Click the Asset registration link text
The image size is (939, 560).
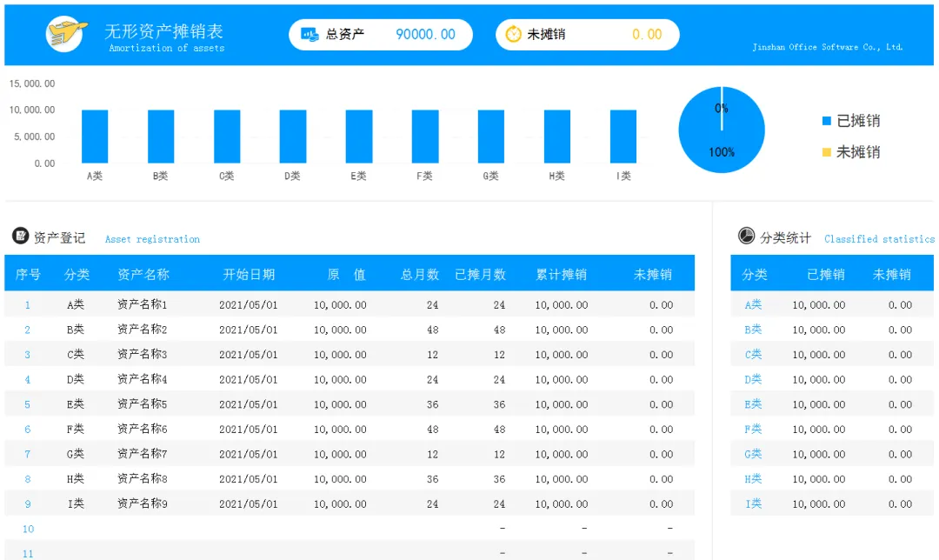152,239
